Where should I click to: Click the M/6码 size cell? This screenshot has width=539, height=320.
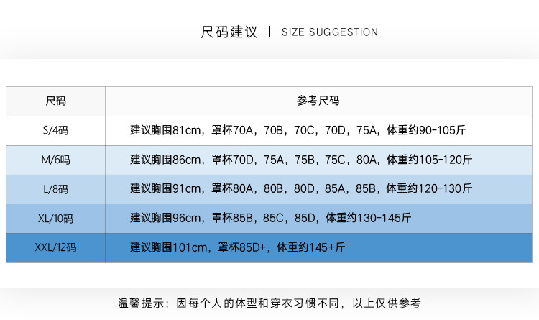(x=55, y=160)
